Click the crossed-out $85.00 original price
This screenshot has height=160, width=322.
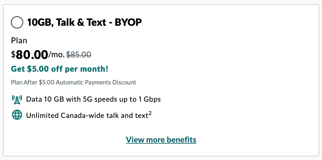(79, 55)
